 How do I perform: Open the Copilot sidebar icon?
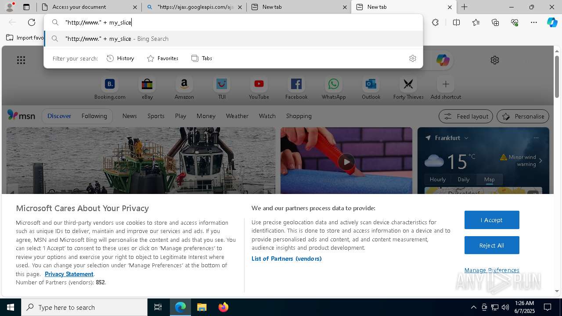[552, 22]
